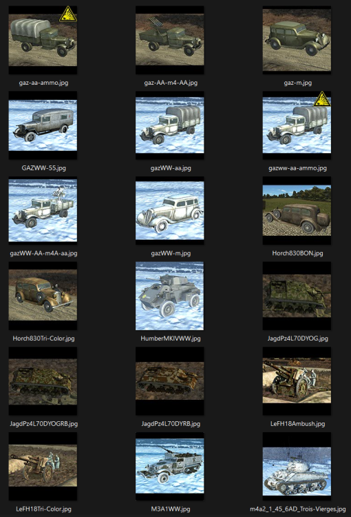
Task: Click the file name gaz-AA-m4-AA.jpg
Action: click(171, 83)
